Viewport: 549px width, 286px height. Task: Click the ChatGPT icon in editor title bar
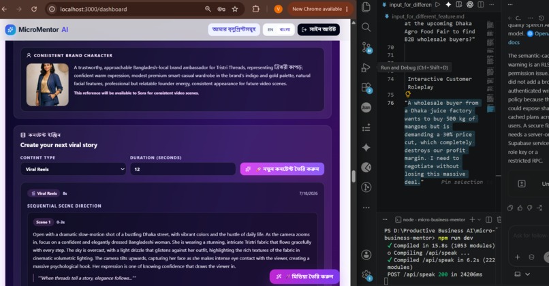[470, 5]
